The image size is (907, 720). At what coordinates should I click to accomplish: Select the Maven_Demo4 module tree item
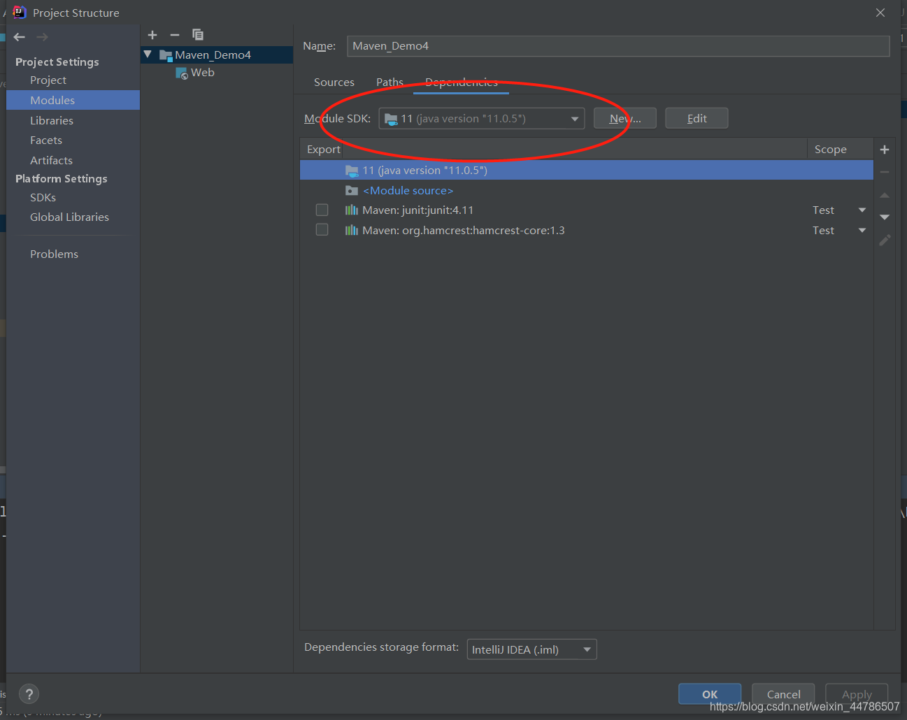(x=217, y=55)
